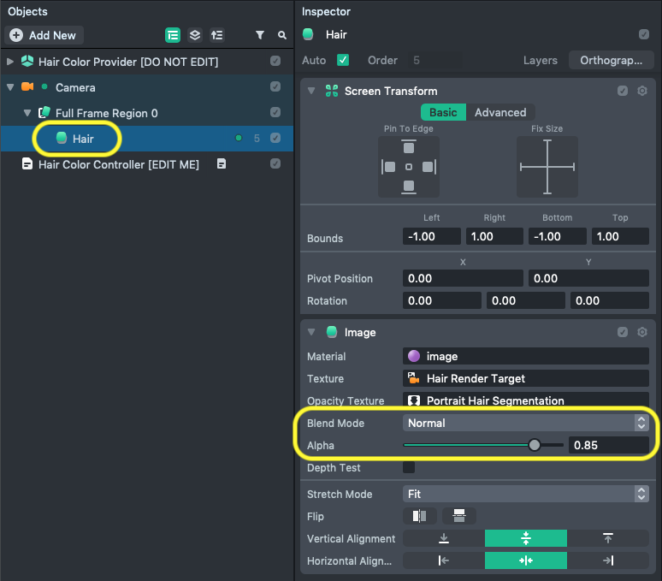The height and width of the screenshot is (581, 662).
Task: Toggle the Auto checkbox
Action: pos(343,60)
